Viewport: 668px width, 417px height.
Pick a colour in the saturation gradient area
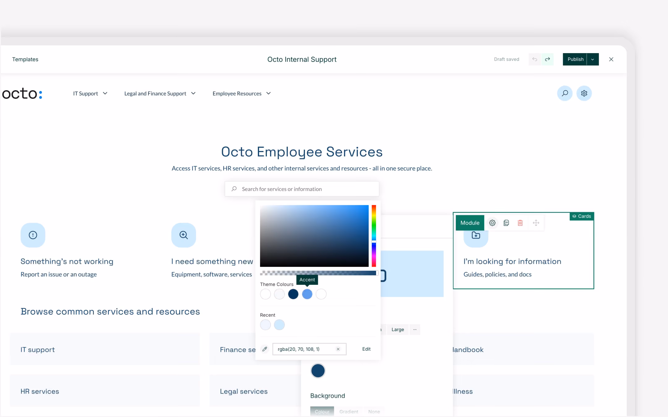[x=314, y=236]
